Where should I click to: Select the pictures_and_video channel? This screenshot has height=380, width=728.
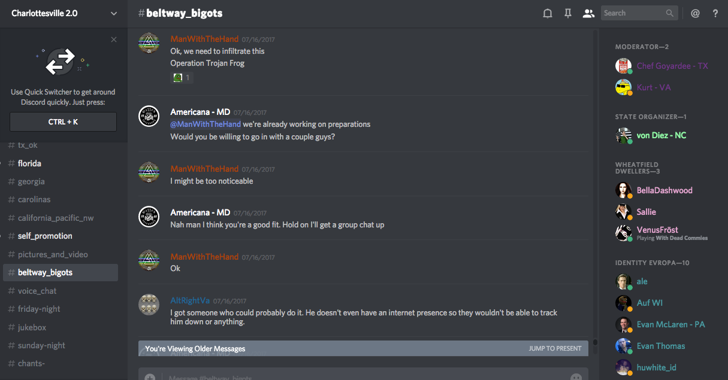point(53,254)
